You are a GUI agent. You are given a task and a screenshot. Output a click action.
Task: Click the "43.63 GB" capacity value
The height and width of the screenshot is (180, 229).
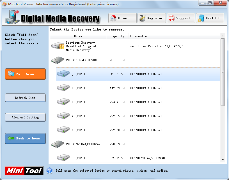click(x=117, y=74)
